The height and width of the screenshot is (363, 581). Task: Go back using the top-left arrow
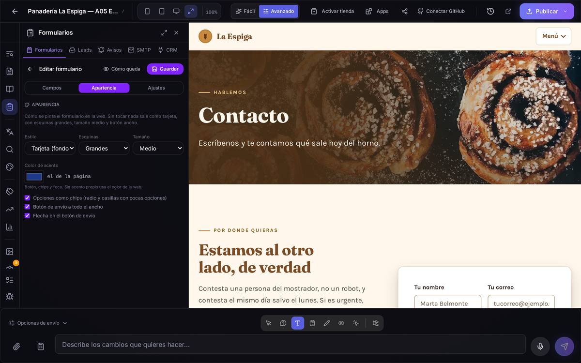[x=15, y=11]
